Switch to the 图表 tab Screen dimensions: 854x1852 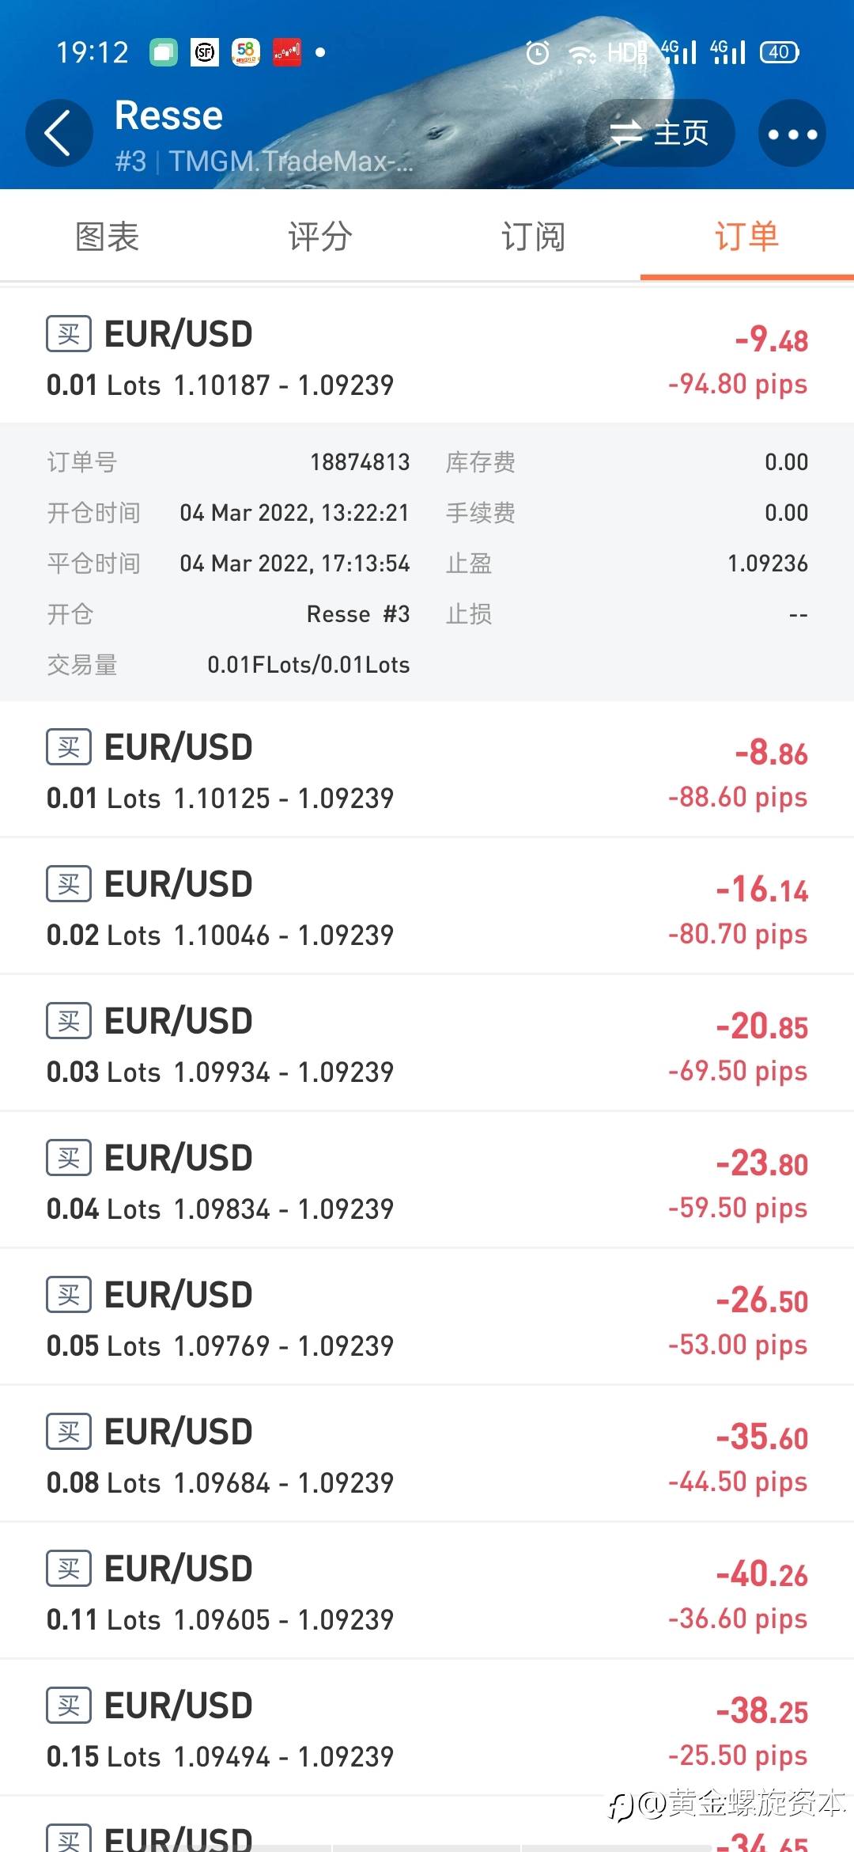pyautogui.click(x=107, y=237)
